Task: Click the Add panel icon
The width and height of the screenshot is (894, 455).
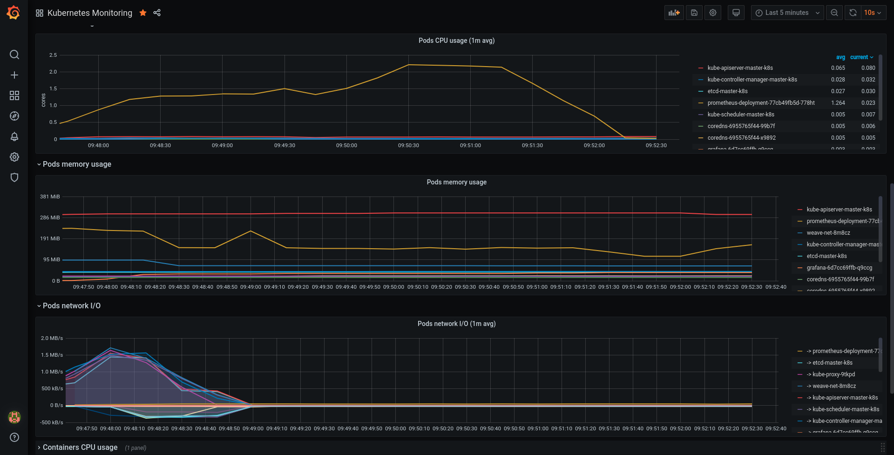Action: [674, 13]
